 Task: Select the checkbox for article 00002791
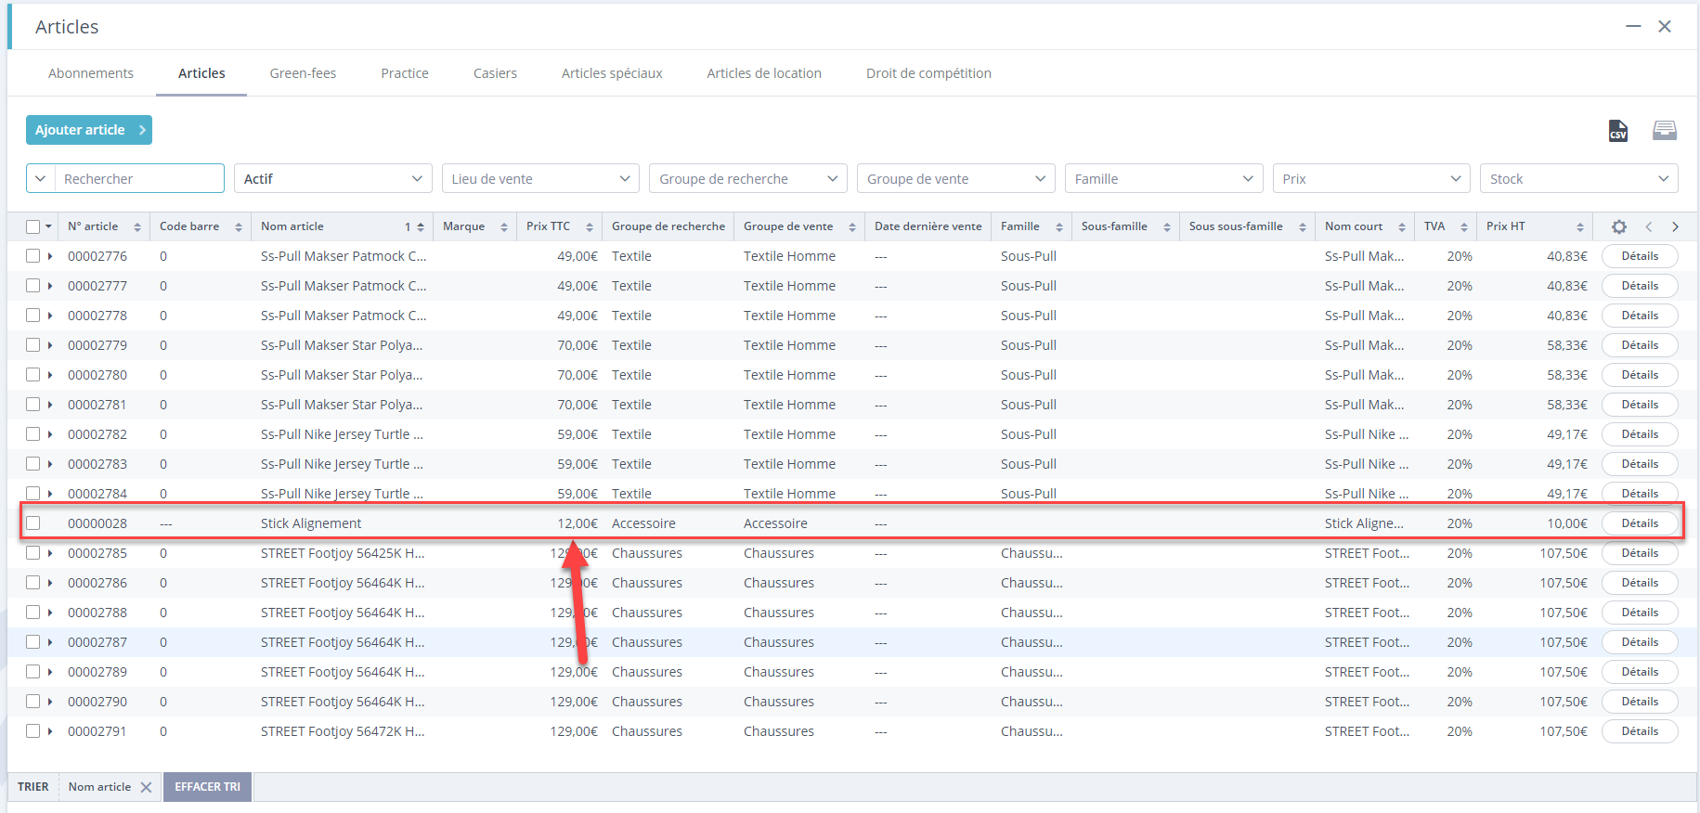33,731
